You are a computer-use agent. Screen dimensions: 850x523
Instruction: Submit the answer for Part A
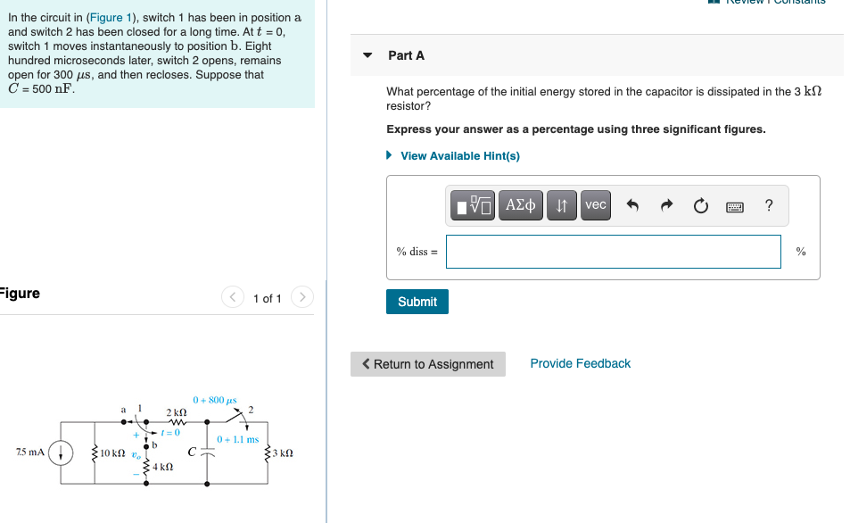coord(417,301)
